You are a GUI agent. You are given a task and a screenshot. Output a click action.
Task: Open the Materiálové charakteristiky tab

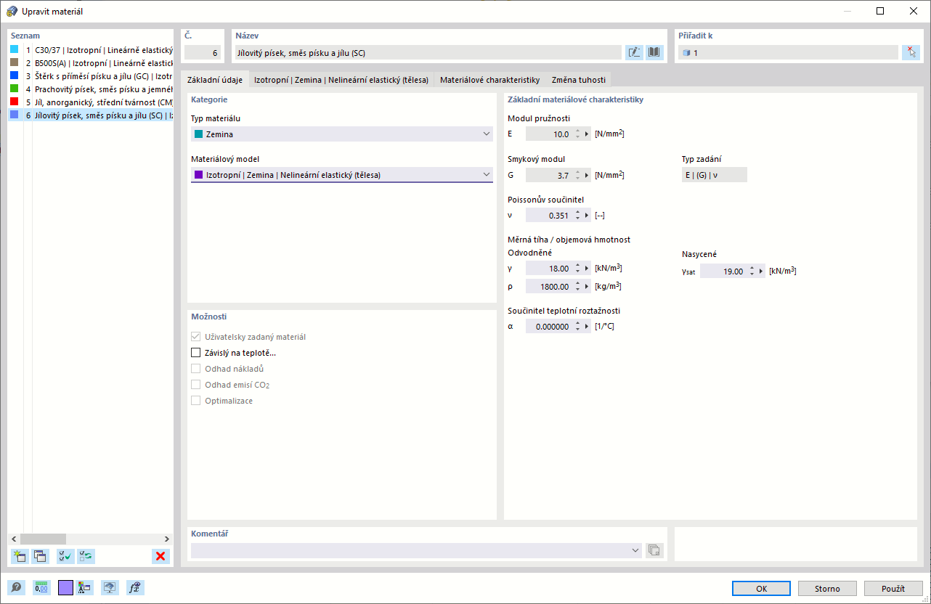tap(490, 80)
